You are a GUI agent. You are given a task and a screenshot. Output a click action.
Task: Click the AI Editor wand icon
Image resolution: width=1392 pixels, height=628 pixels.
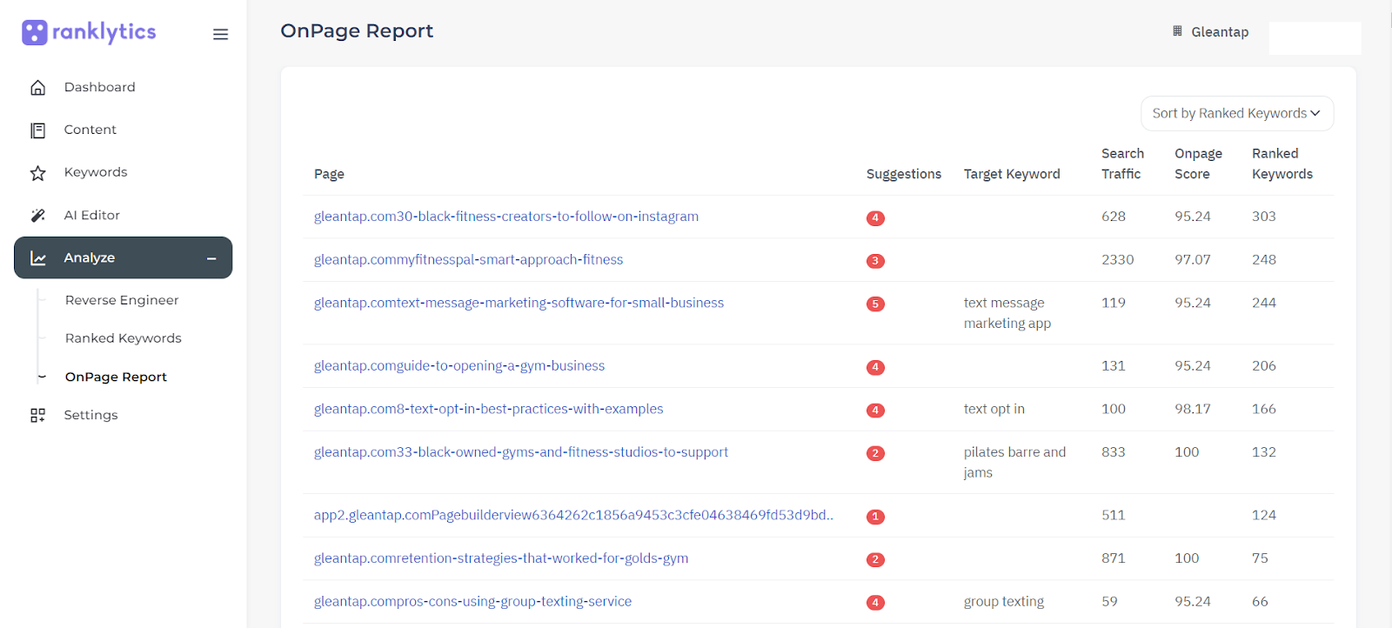(x=37, y=215)
